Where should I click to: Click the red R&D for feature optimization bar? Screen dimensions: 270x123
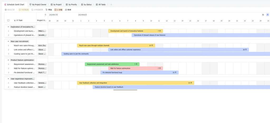pyautogui.click(x=136, y=68)
